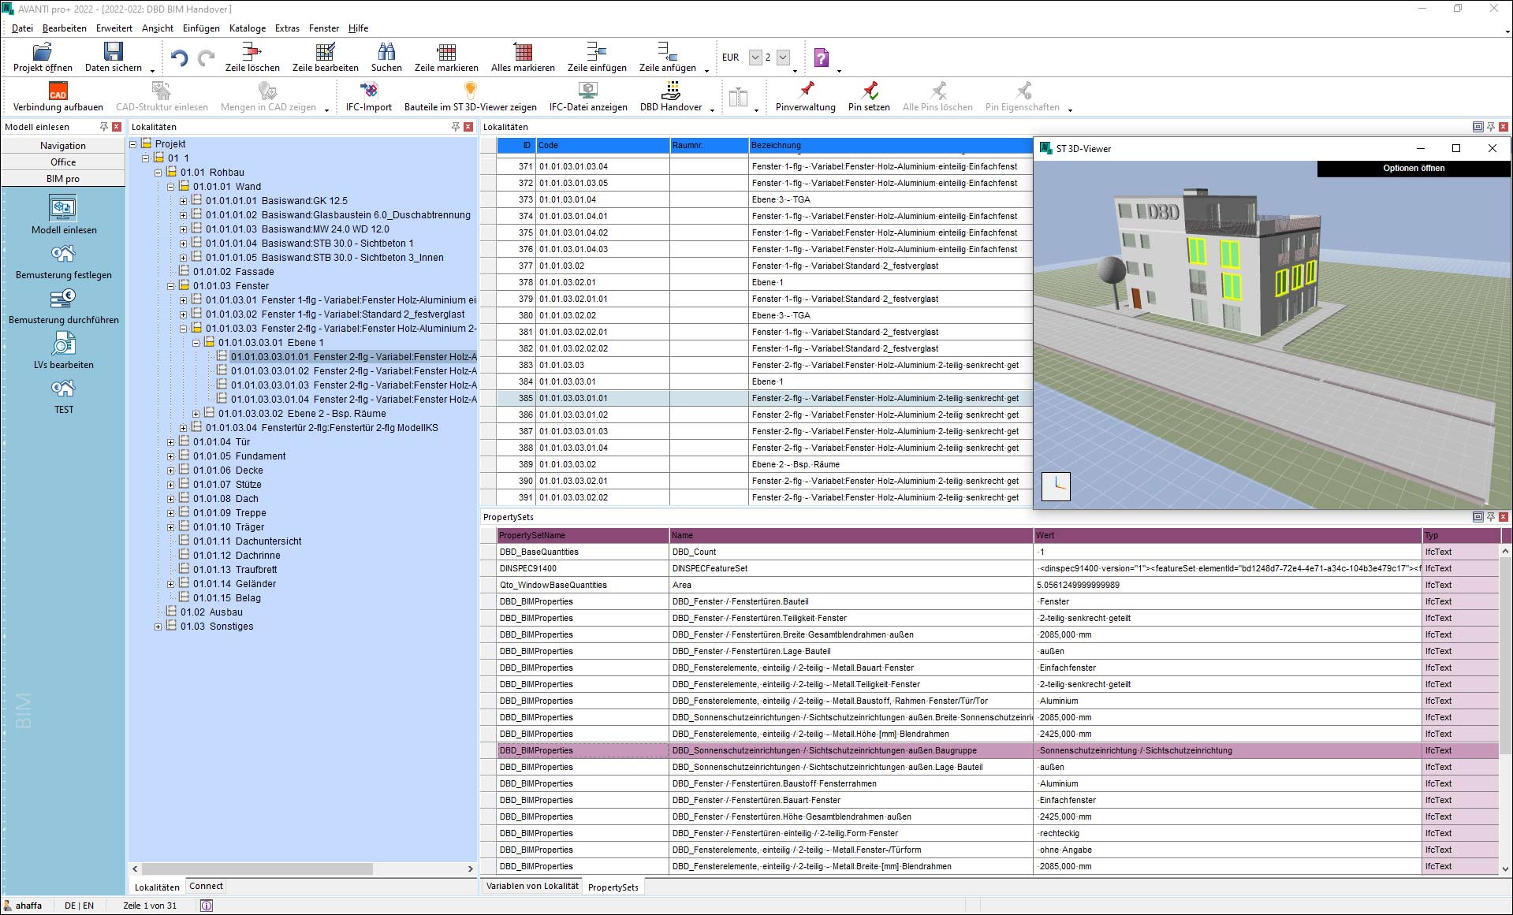Expand the 01.01.05 Fundament node
The height and width of the screenshot is (915, 1513).
coord(171,456)
